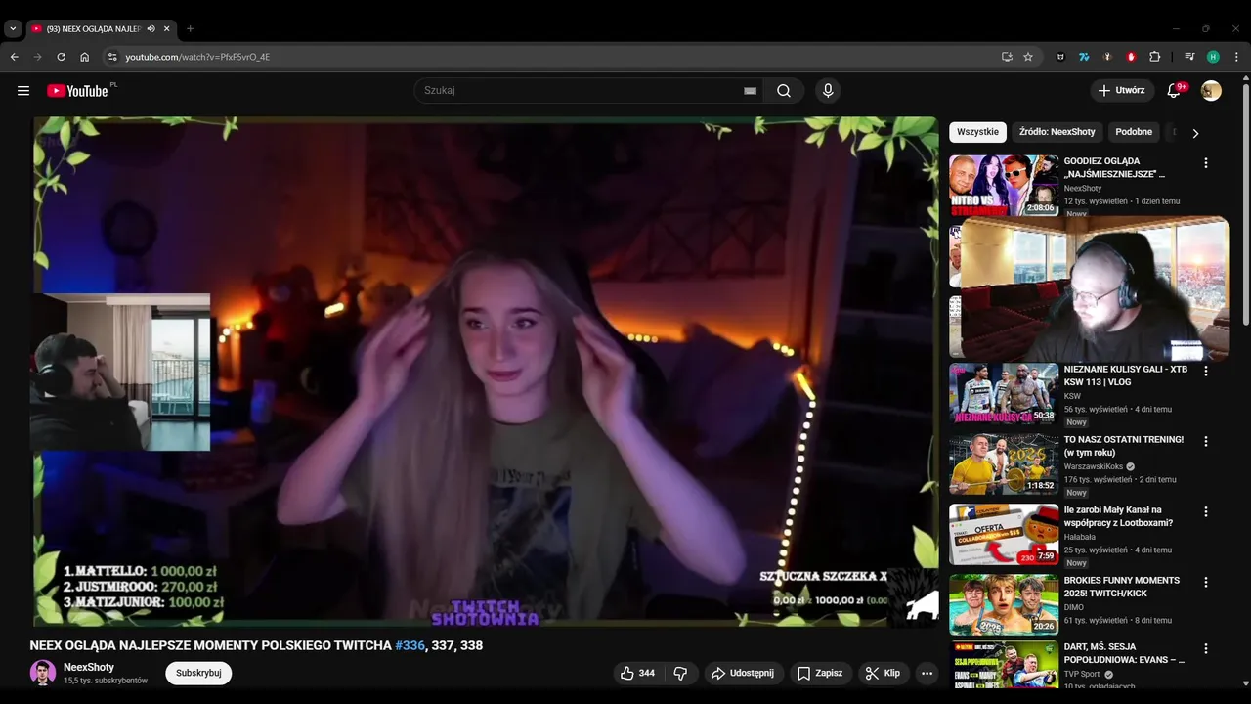Open Chrome profile H icon
This screenshot has width=1251, height=704.
coord(1213,57)
